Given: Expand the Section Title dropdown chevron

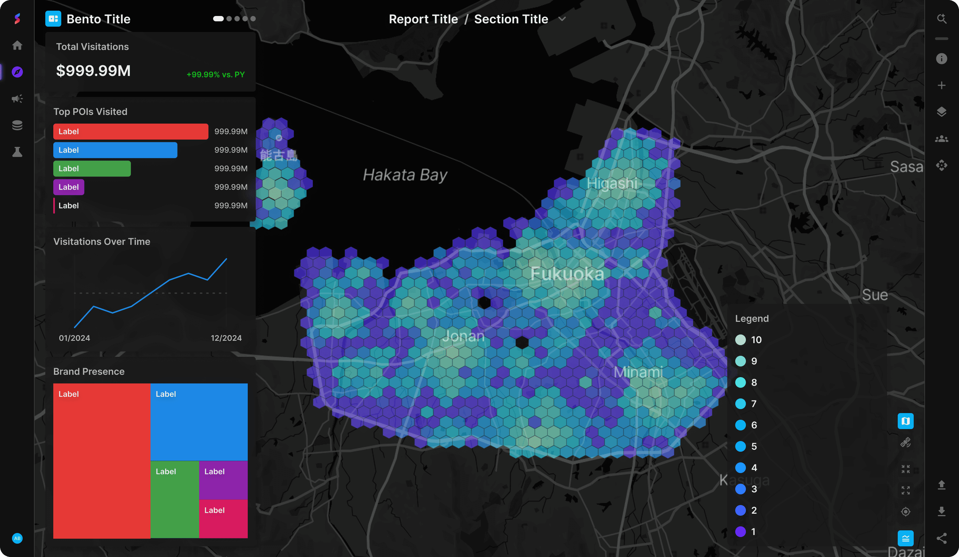Looking at the screenshot, I should (562, 19).
